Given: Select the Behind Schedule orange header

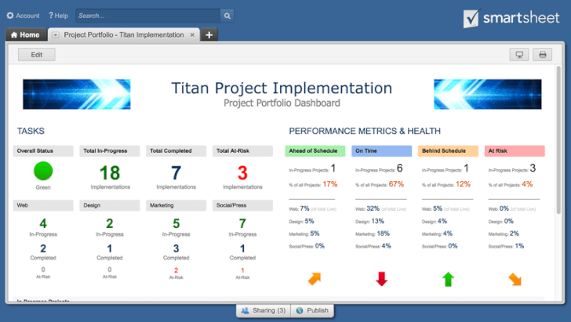Looking at the screenshot, I should click(448, 151).
